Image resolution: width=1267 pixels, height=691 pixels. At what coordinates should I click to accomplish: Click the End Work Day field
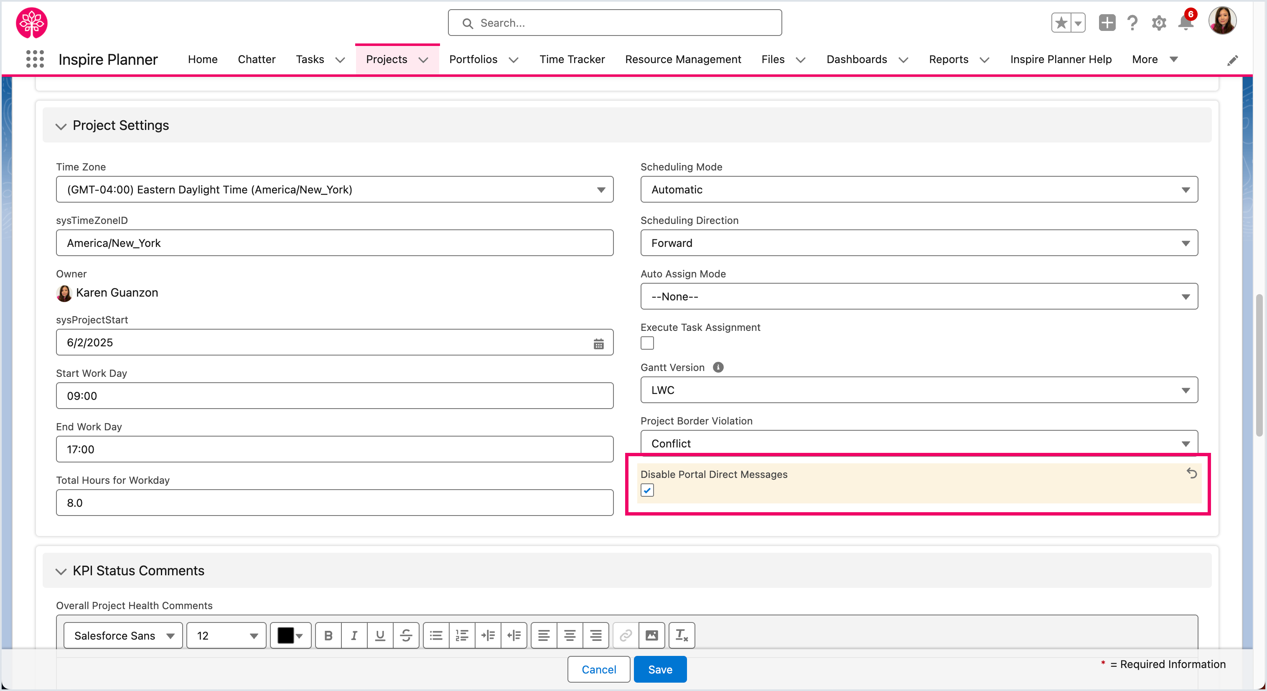[334, 449]
